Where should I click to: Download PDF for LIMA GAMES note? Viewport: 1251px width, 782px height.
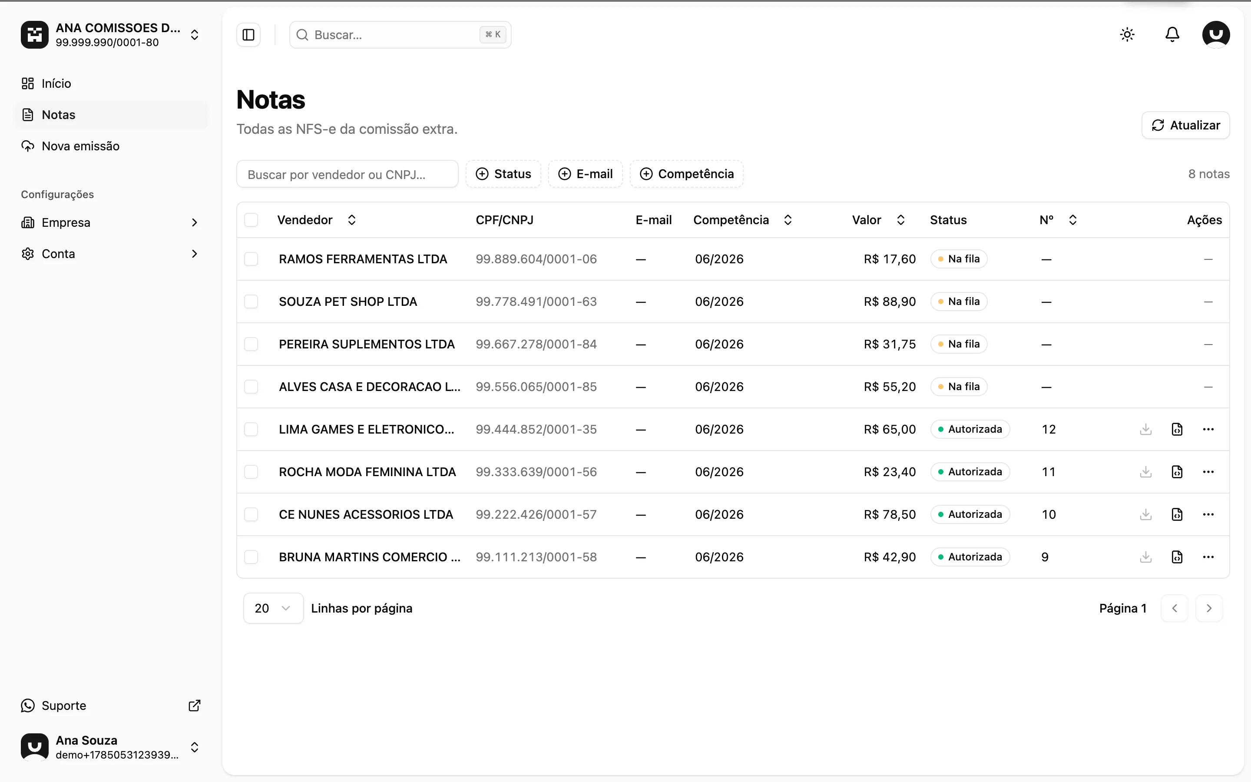(1145, 429)
